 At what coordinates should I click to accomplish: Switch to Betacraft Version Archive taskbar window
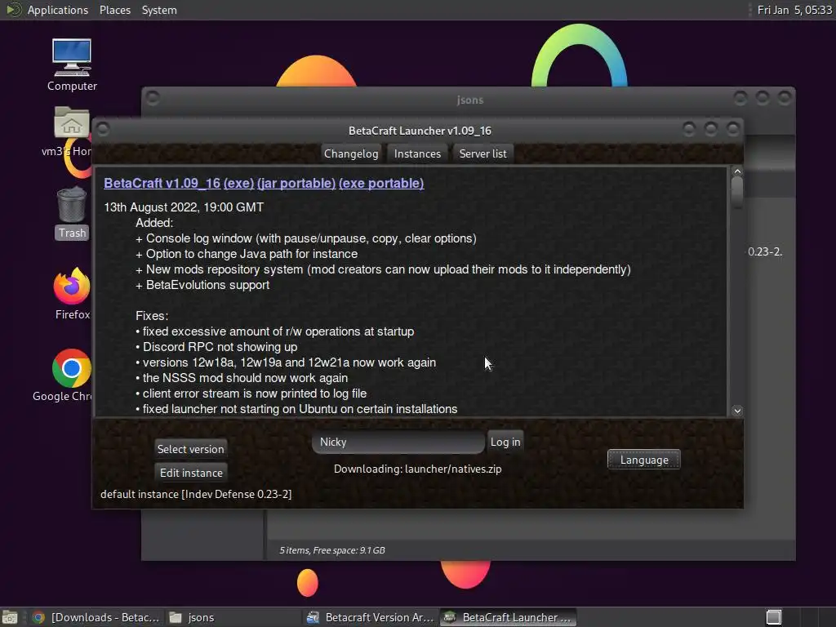(371, 617)
